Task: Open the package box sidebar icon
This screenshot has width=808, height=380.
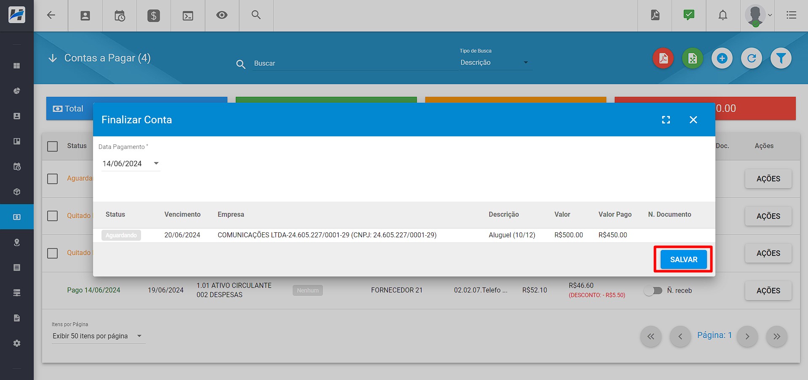Action: (x=17, y=192)
